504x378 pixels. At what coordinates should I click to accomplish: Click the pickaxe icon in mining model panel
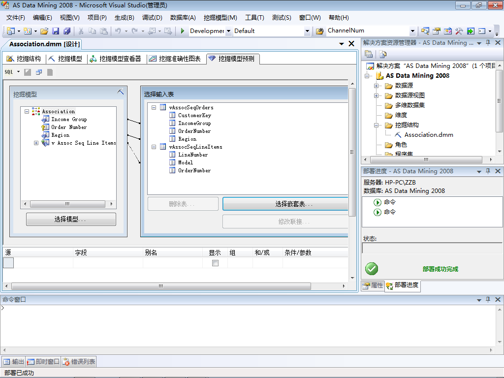point(121,92)
